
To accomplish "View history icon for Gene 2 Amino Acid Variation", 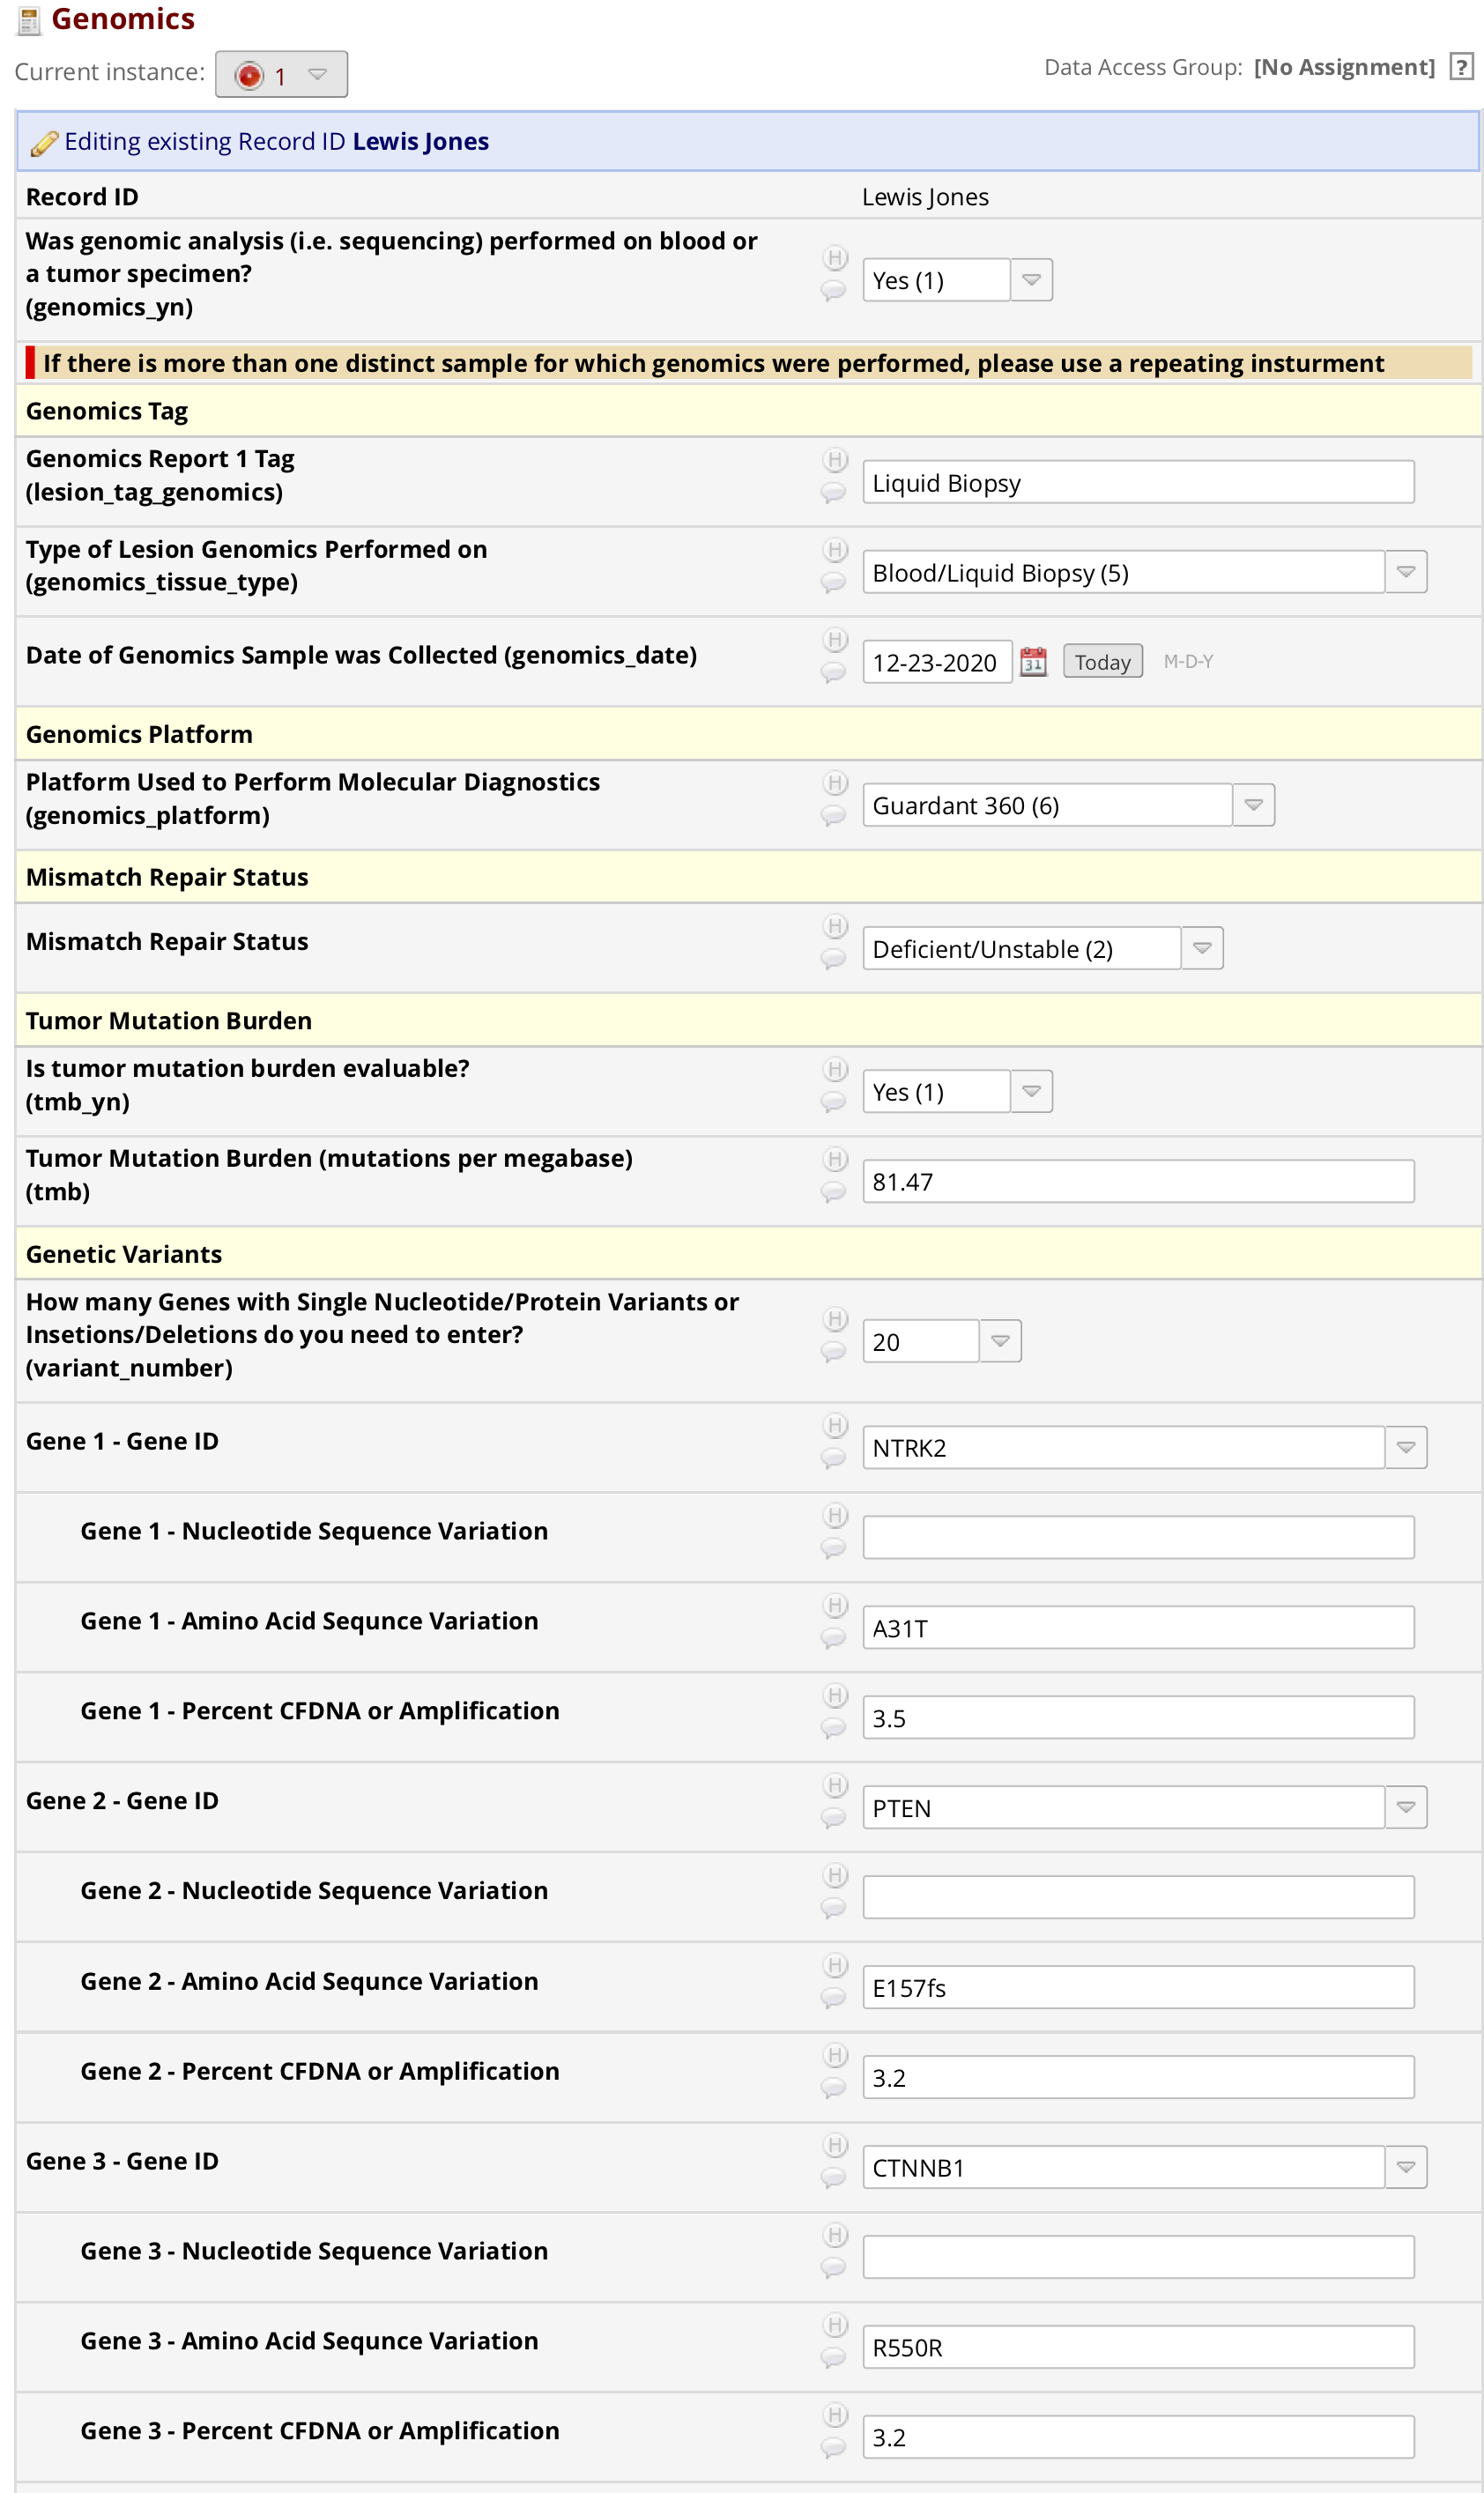I will 835,1965.
